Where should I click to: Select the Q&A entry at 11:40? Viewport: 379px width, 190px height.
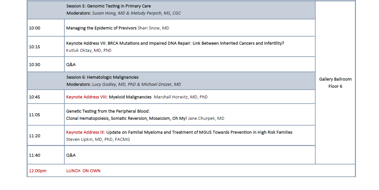click(x=71, y=155)
